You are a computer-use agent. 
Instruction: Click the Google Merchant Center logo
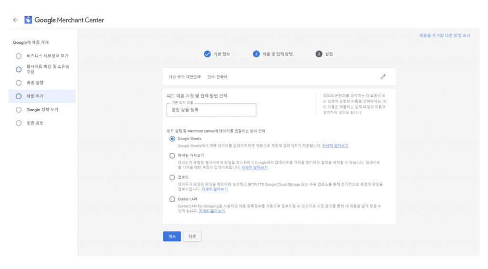pyautogui.click(x=64, y=20)
